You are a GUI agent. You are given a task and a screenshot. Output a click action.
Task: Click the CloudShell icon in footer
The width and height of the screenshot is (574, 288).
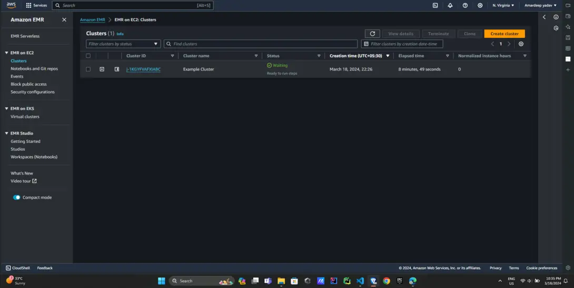[x=8, y=268]
